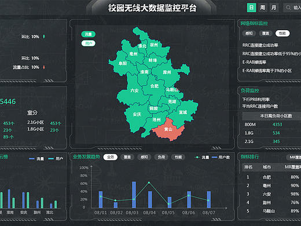Screen dimensions: 301x226
Task: Select 宿州 region on the map
Action: [x=154, y=45]
